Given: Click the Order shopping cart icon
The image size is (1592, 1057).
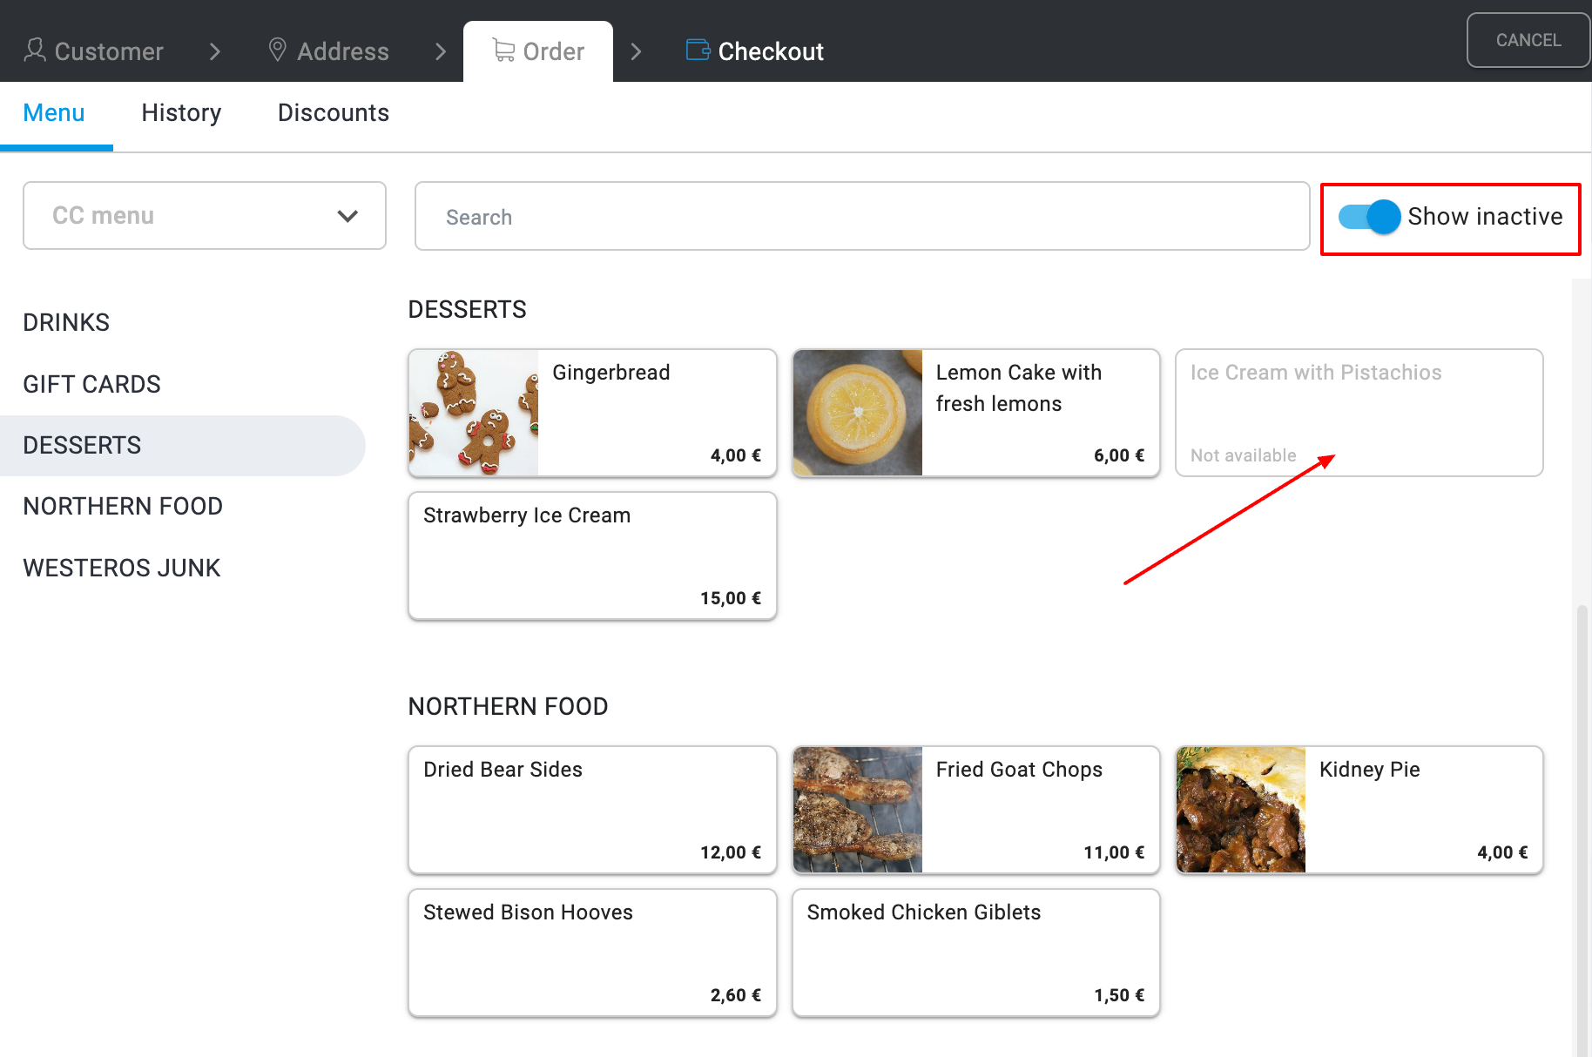Looking at the screenshot, I should (x=503, y=50).
